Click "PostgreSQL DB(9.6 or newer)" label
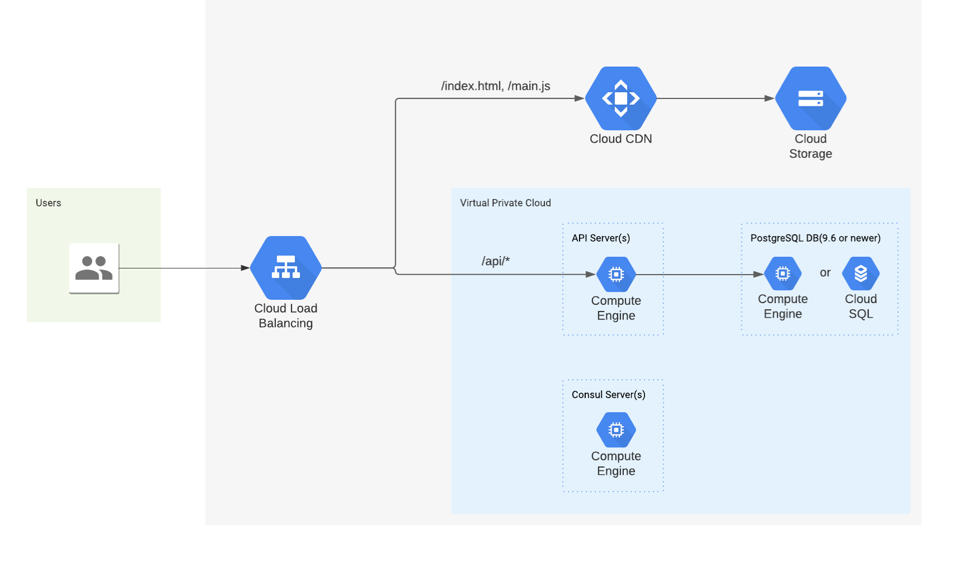The width and height of the screenshot is (965, 580). pyautogui.click(x=816, y=238)
